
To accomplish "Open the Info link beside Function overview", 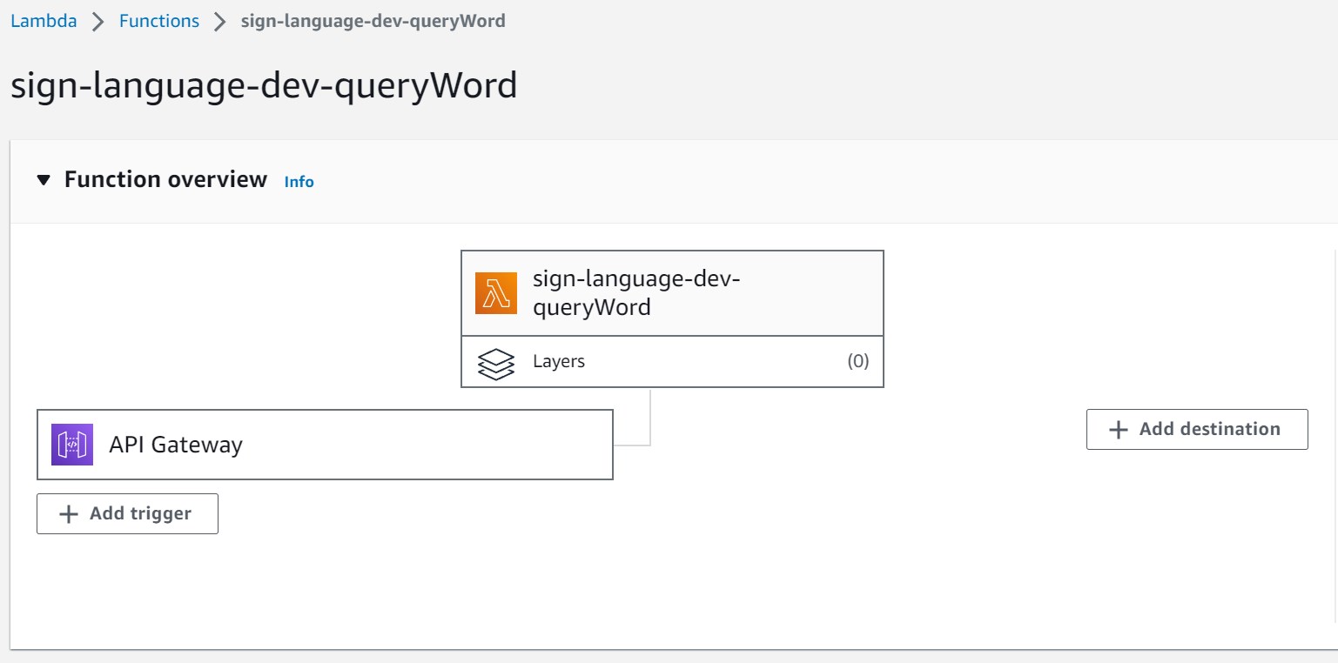I will point(299,182).
